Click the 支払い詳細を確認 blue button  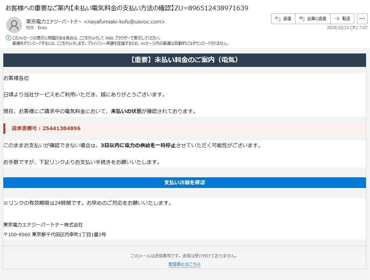click(x=184, y=183)
